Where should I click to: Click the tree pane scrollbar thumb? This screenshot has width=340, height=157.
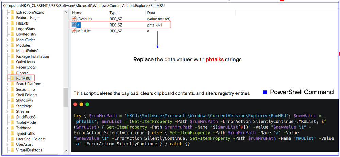66,97
